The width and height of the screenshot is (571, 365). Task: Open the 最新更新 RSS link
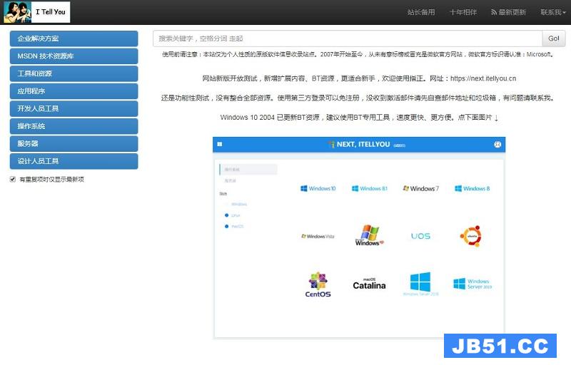pyautogui.click(x=508, y=12)
